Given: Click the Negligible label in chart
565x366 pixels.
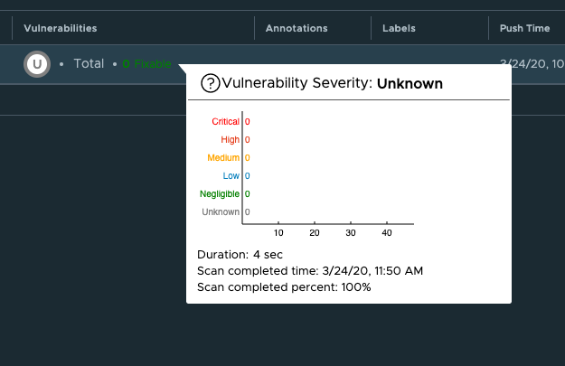Looking at the screenshot, I should [x=220, y=193].
